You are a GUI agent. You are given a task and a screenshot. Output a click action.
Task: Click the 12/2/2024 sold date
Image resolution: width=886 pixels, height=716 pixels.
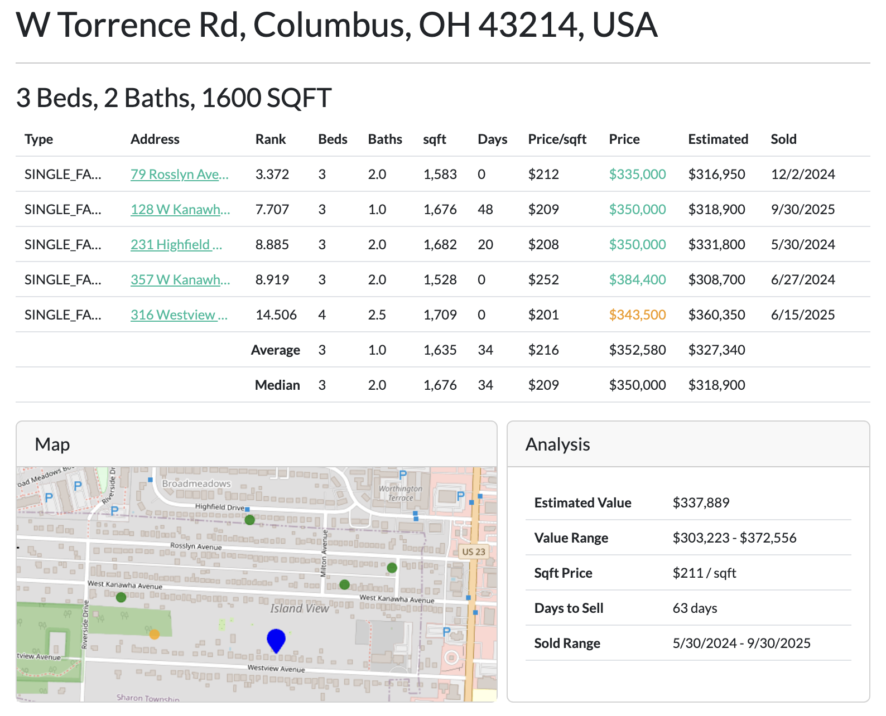(803, 174)
